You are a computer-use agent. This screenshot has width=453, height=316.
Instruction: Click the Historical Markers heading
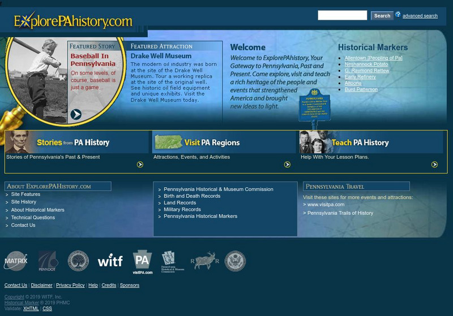click(373, 47)
